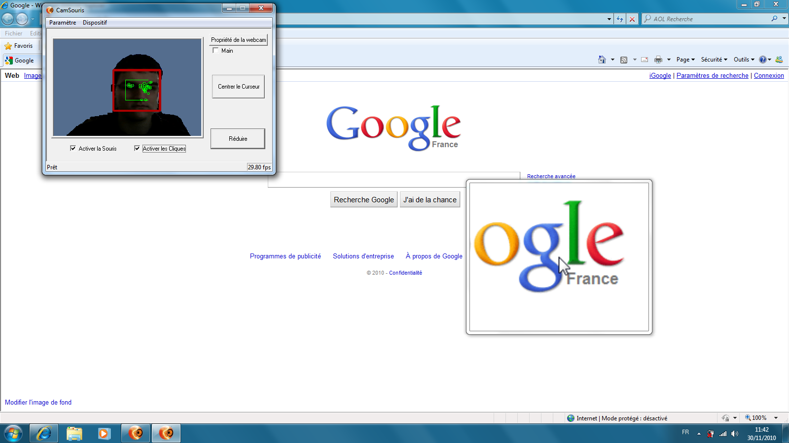Launch Windows Media Player from taskbar
Image resolution: width=789 pixels, height=443 pixels.
(x=104, y=433)
